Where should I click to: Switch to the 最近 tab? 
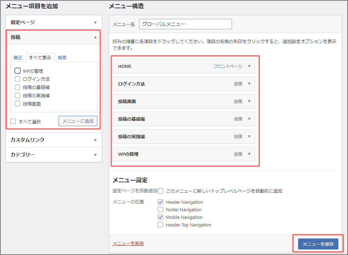pyautogui.click(x=18, y=58)
